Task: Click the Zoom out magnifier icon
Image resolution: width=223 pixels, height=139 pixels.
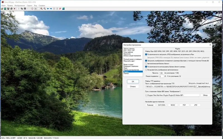Action: [x=45, y=9]
